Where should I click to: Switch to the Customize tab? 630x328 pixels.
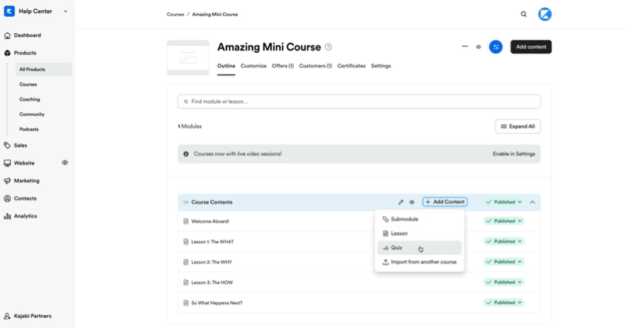tap(253, 66)
